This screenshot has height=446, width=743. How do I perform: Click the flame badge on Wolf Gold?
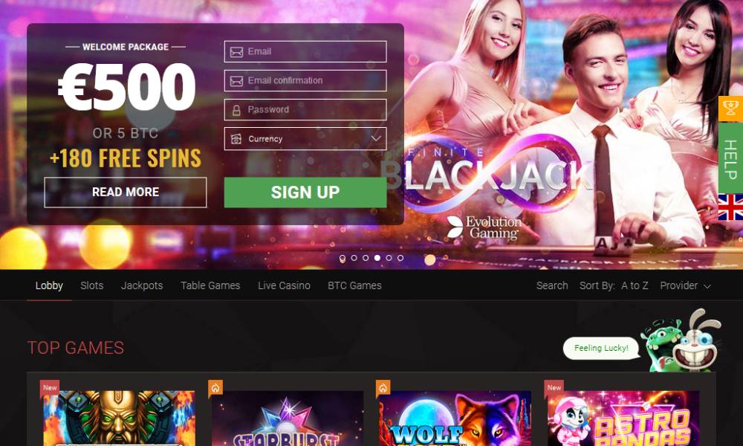[x=383, y=388]
